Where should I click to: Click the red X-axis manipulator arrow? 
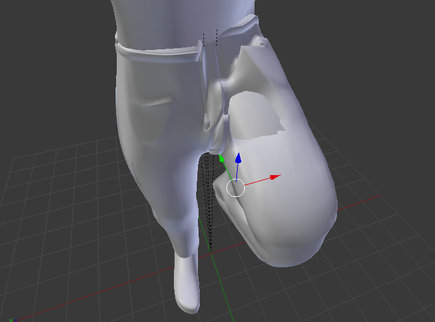coord(275,177)
